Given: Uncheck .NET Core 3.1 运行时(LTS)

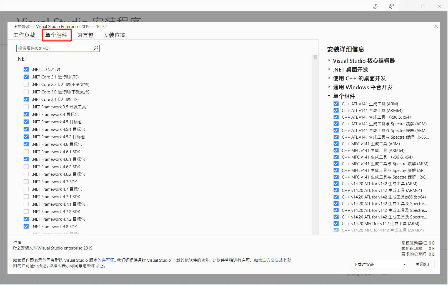Looking at the screenshot, I should point(26,99).
